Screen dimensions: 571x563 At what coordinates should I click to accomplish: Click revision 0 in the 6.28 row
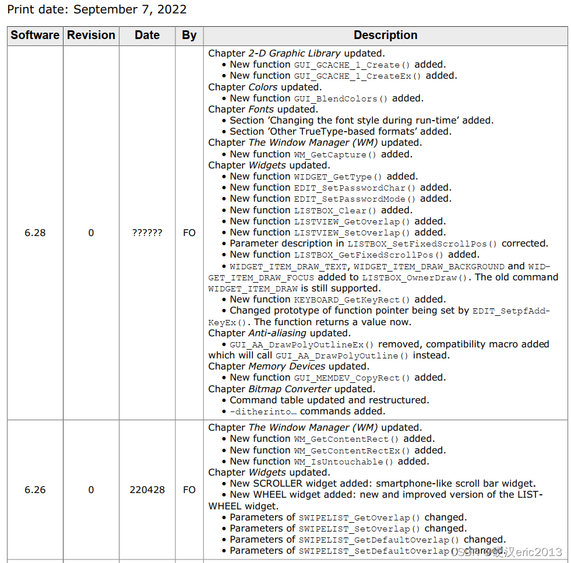[91, 233]
